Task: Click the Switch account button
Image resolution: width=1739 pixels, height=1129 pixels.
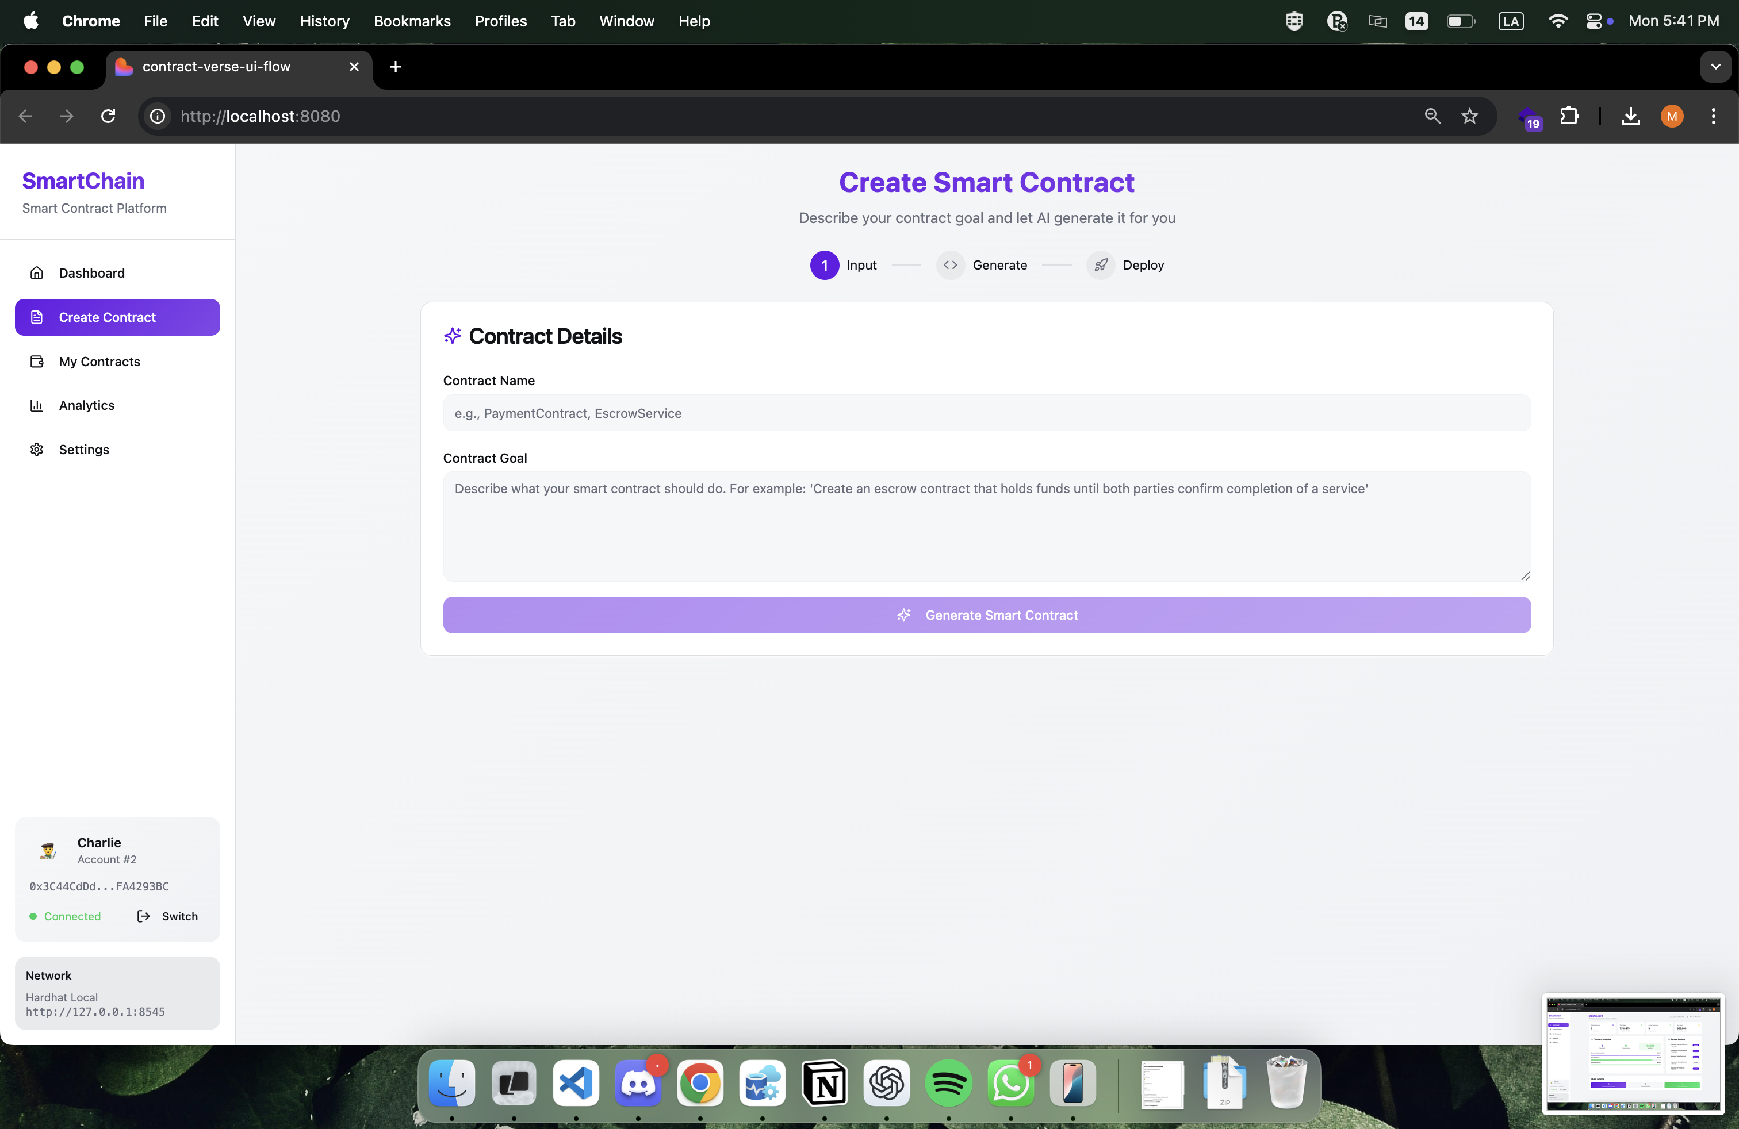Action: click(167, 916)
